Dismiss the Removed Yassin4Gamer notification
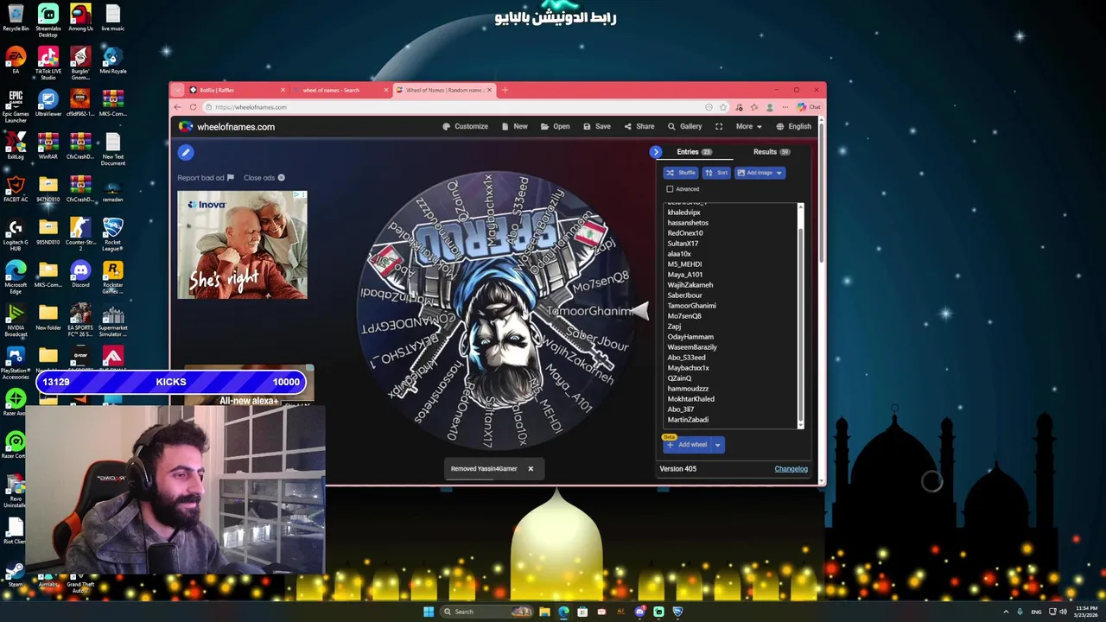The image size is (1106, 622). coord(531,469)
